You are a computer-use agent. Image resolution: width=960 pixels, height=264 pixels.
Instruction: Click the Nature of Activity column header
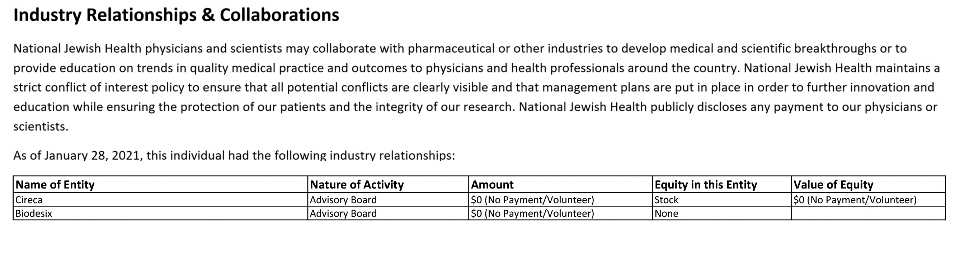point(357,185)
